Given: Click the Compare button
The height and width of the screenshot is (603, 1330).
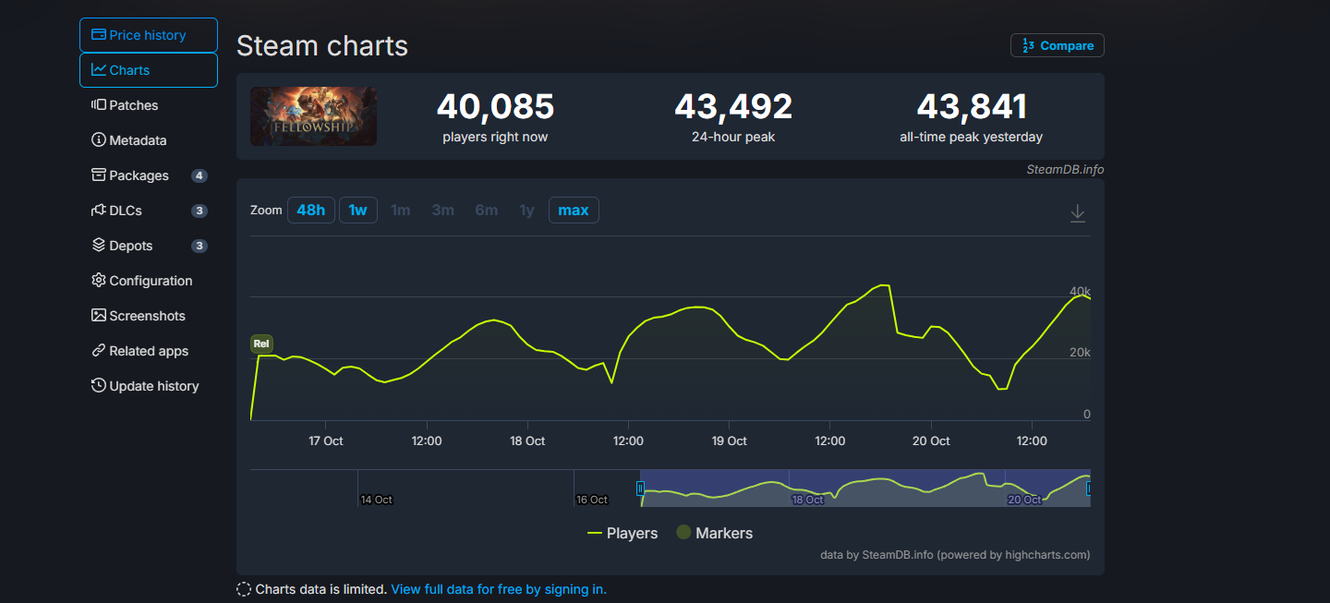Looking at the screenshot, I should click(x=1058, y=45).
